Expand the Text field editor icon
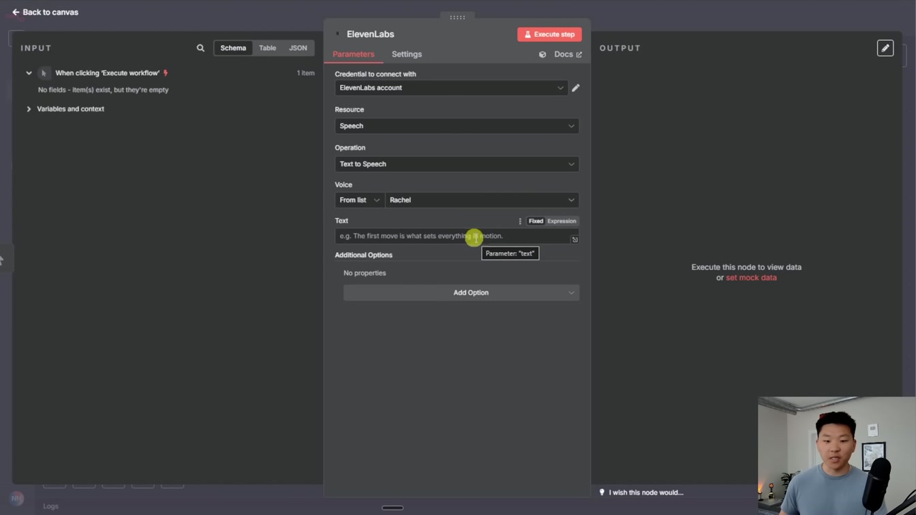The image size is (916, 515). (575, 239)
